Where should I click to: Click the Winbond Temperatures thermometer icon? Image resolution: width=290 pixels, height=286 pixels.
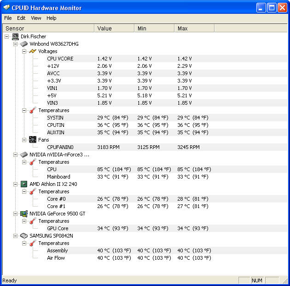(x=33, y=110)
